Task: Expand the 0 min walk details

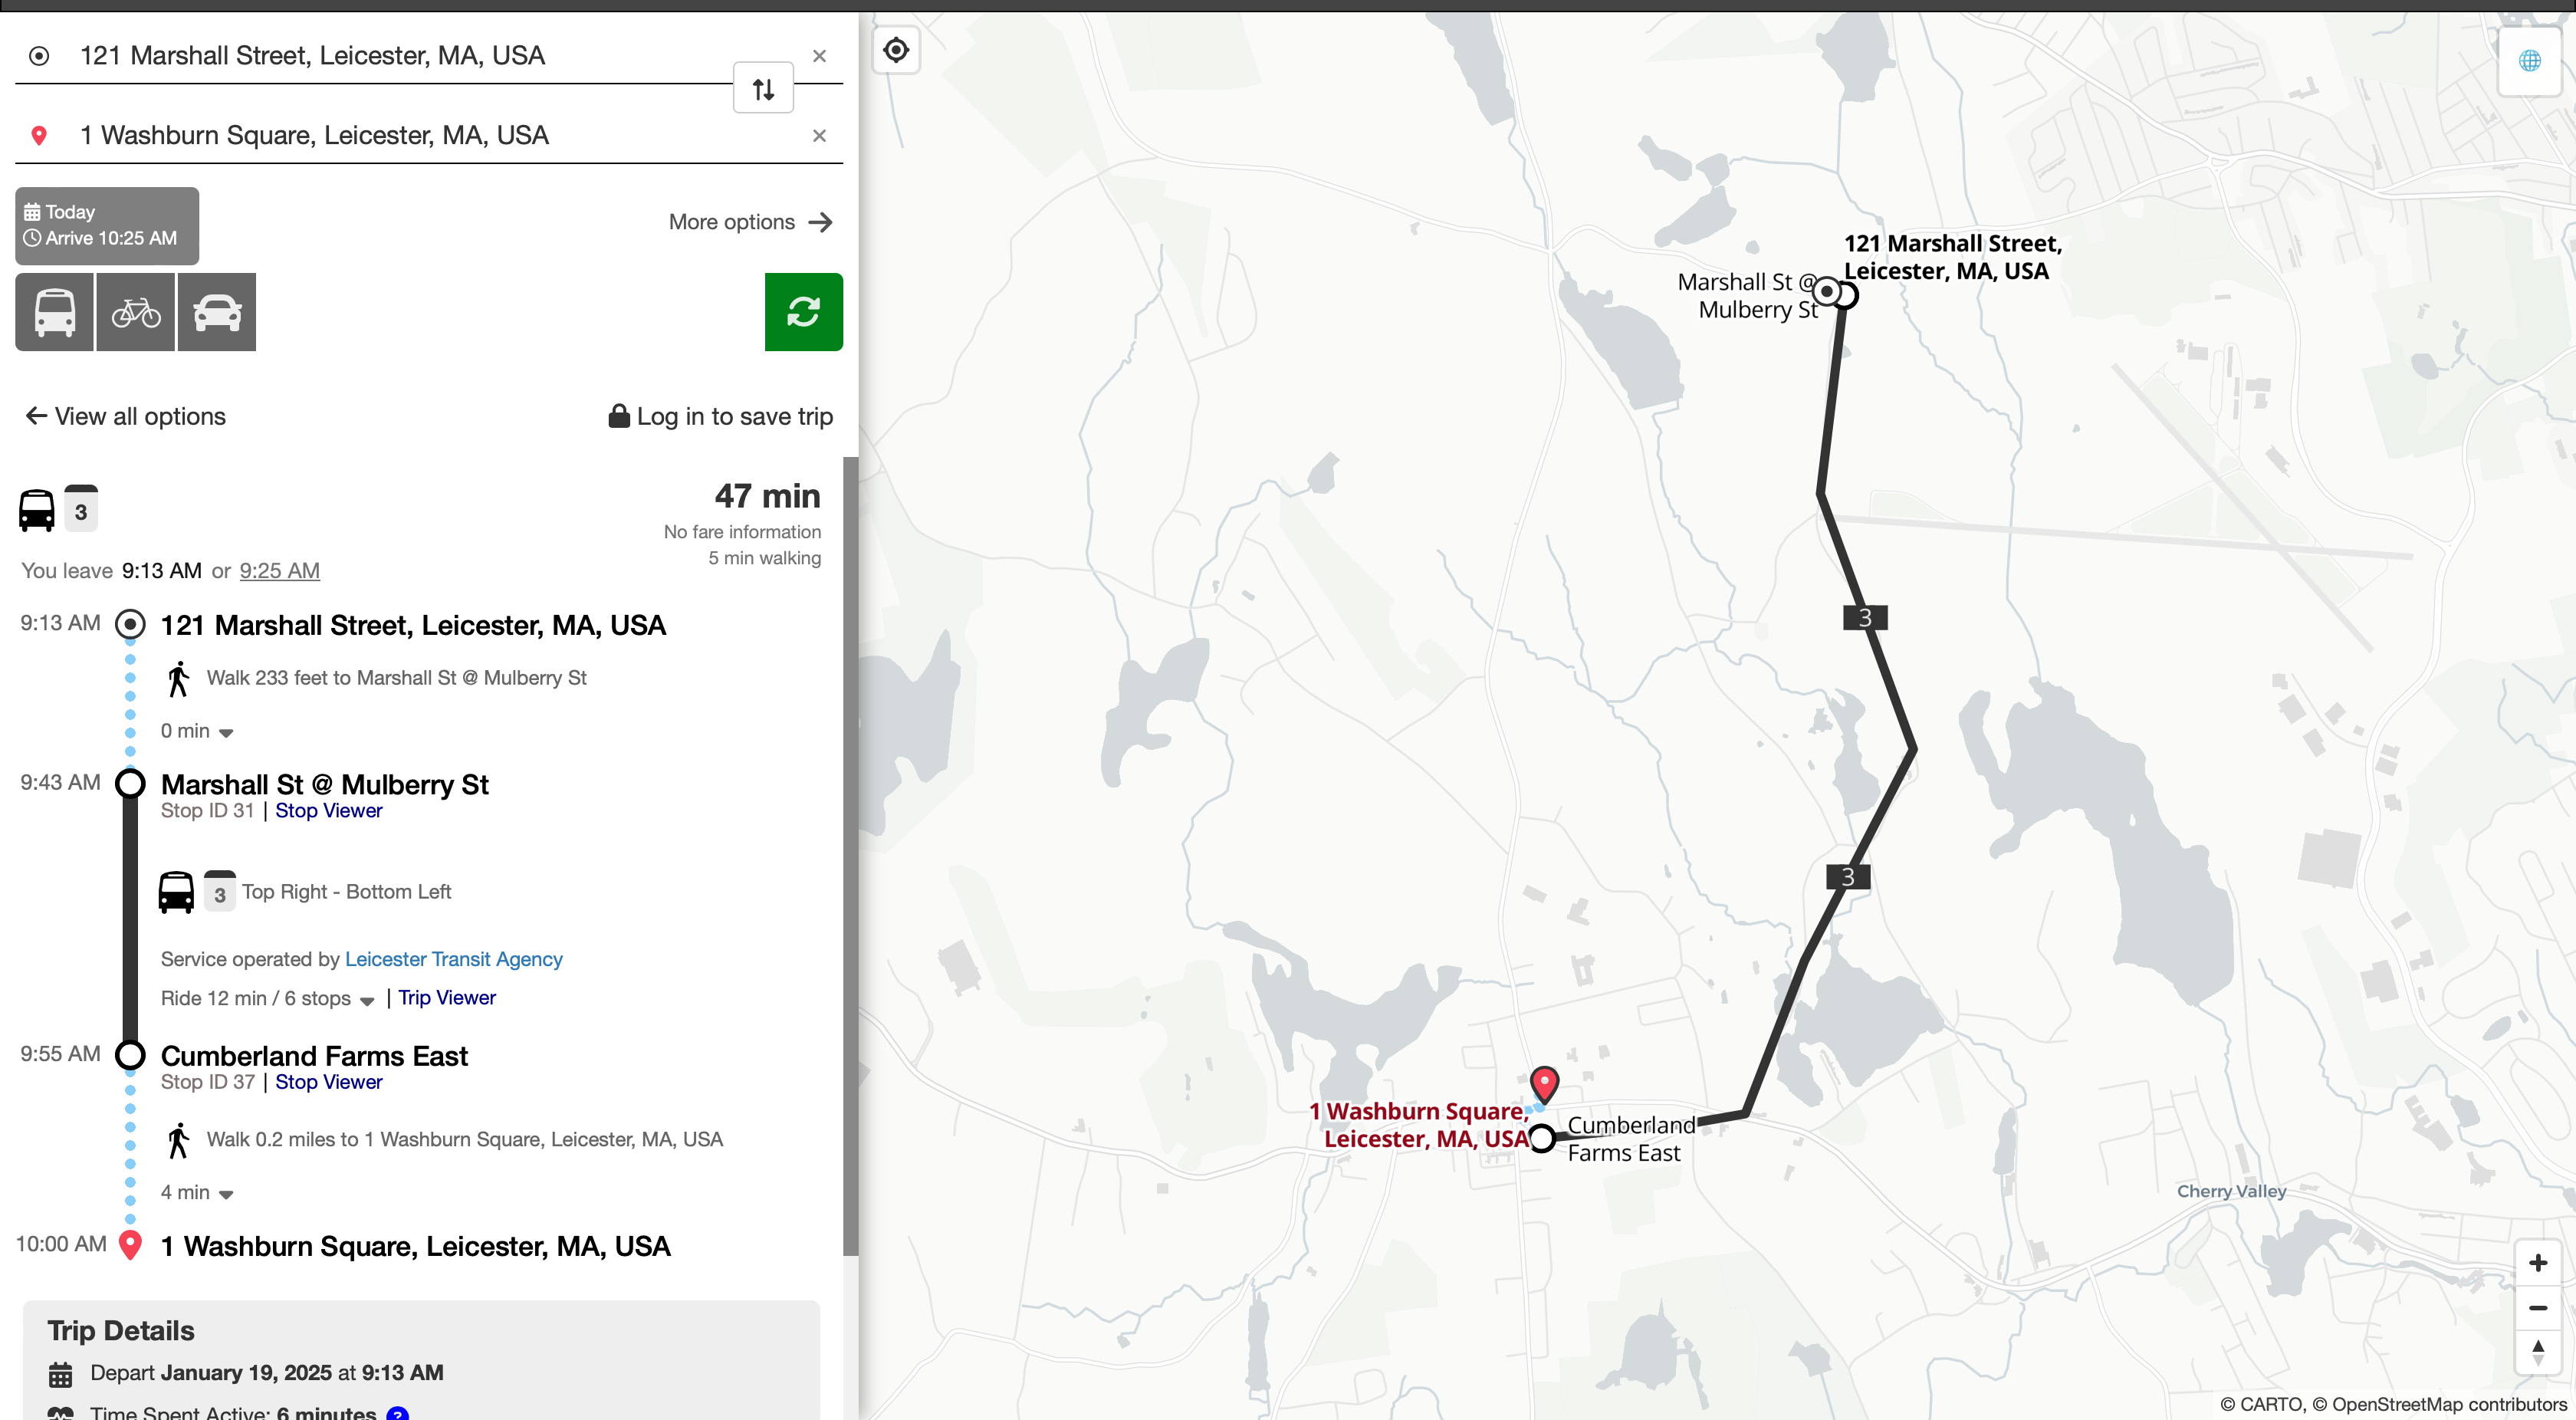Action: 197,731
